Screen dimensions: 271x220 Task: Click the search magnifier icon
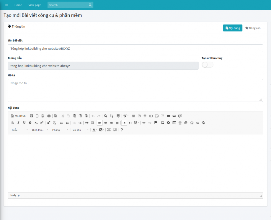pos(90,5)
